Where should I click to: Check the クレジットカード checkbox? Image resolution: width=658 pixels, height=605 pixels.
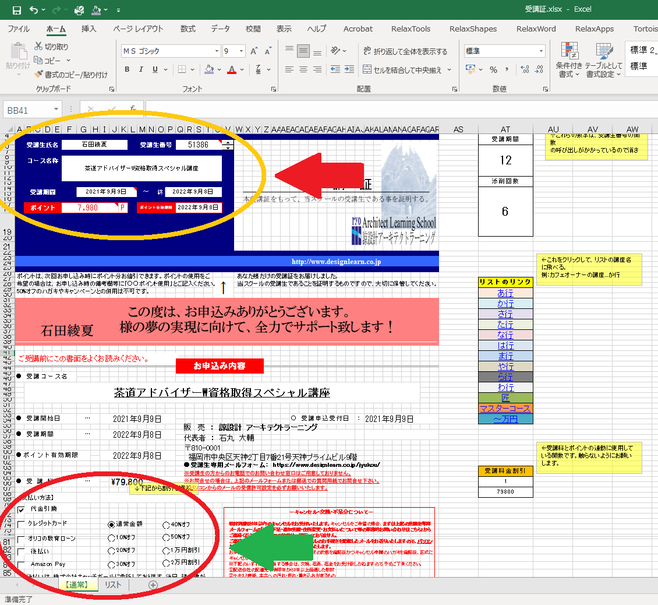(22, 524)
